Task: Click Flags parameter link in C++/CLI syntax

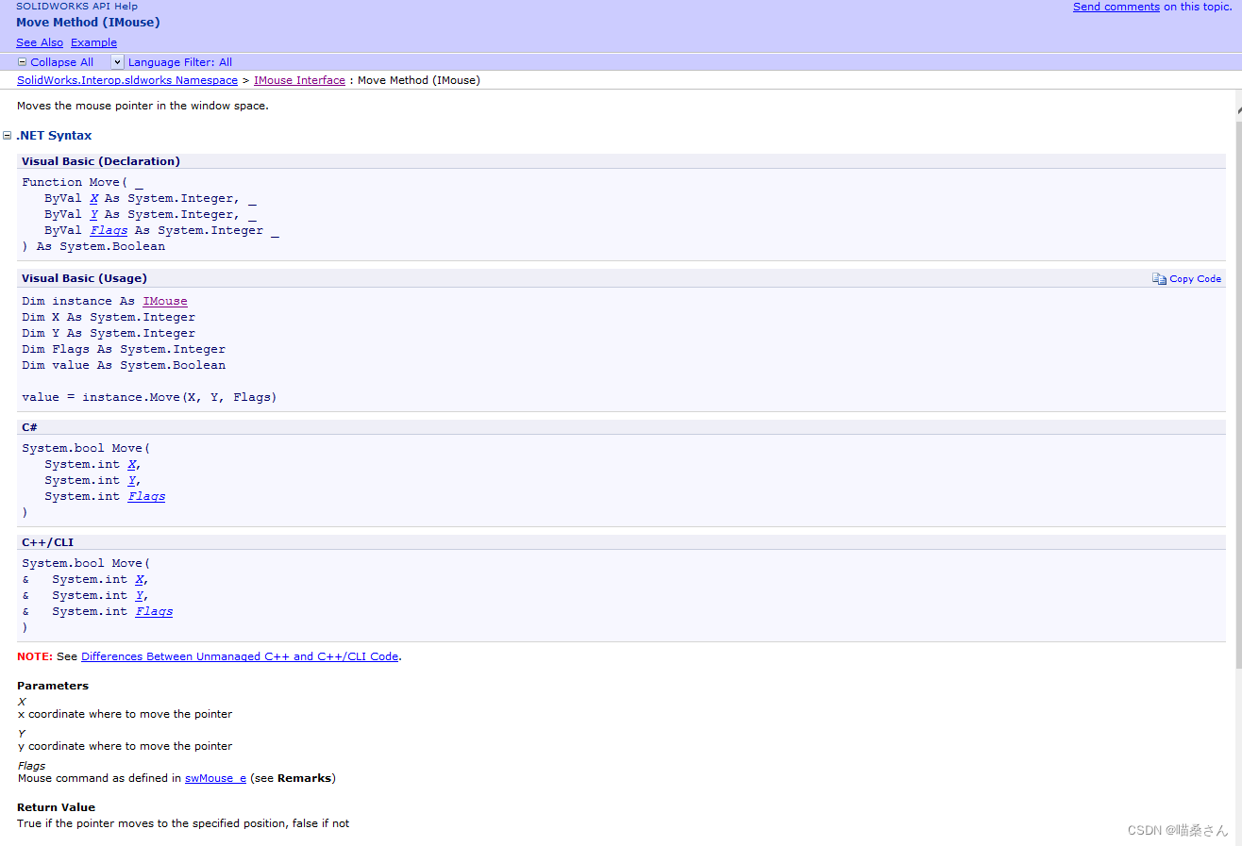Action: pos(154,611)
